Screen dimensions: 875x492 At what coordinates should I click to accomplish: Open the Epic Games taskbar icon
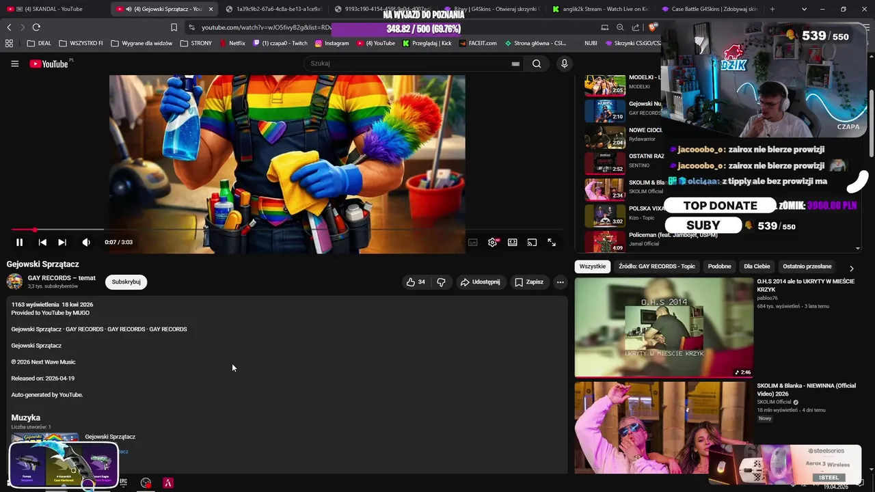point(124,482)
